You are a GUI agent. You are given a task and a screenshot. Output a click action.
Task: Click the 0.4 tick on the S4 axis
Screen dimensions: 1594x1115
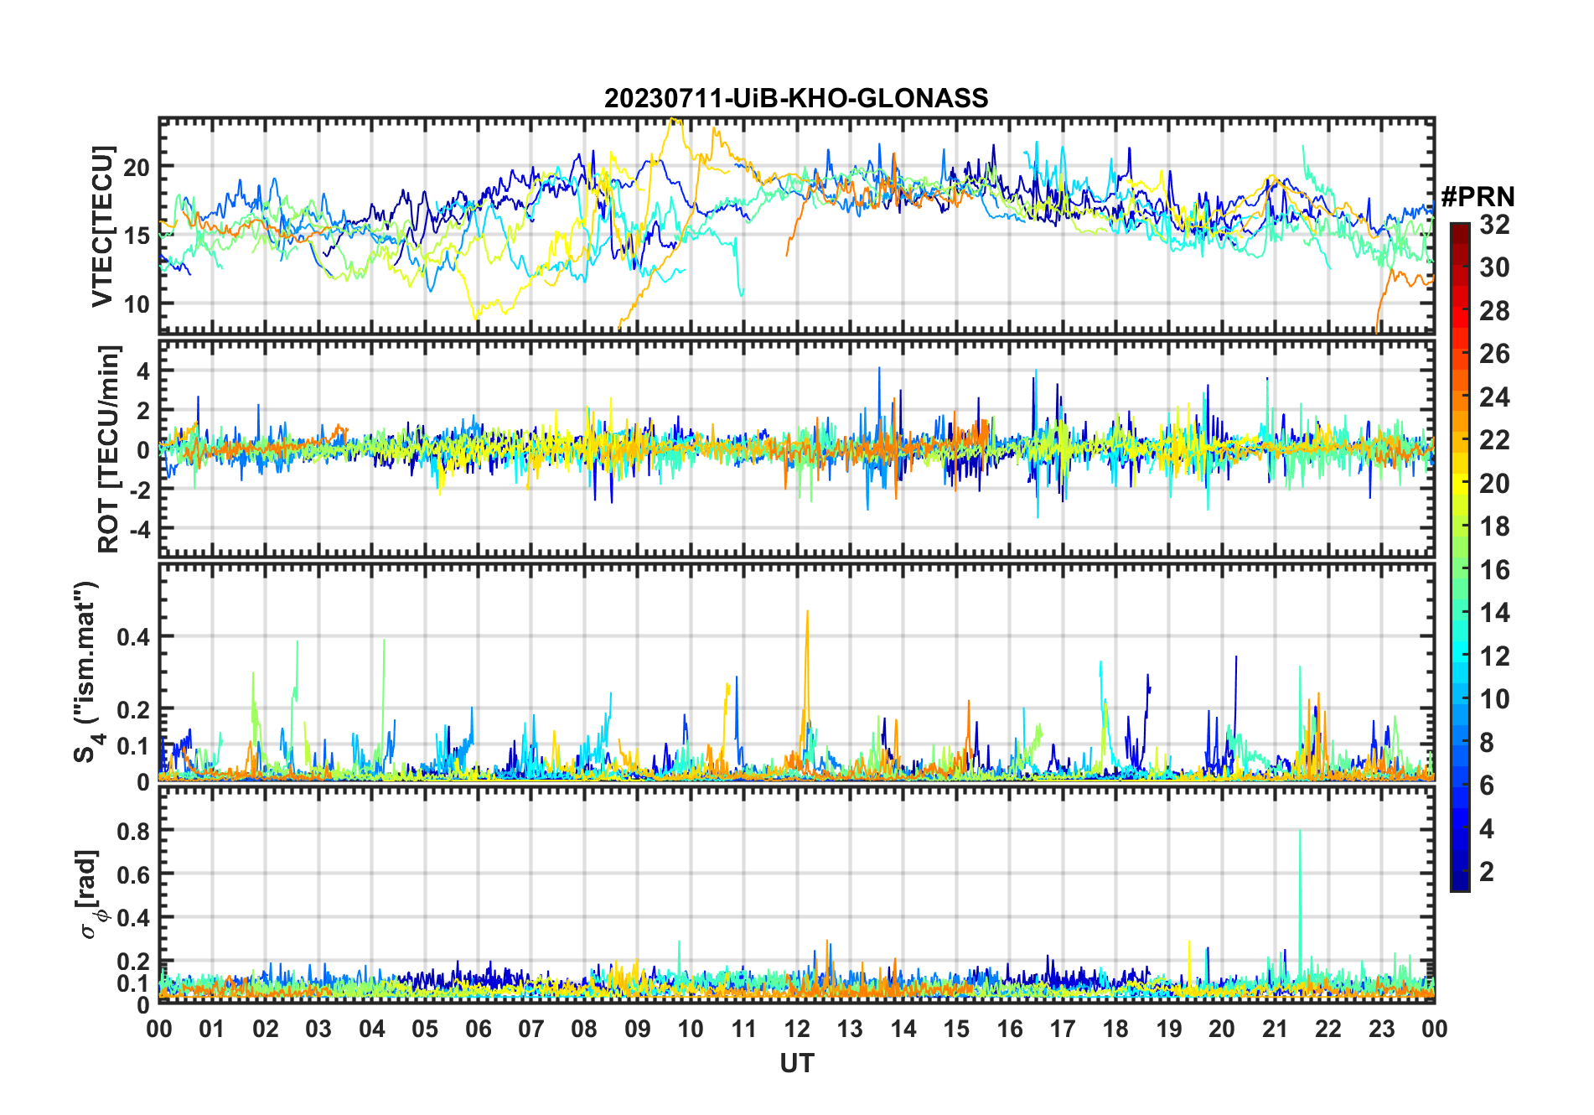pyautogui.click(x=134, y=637)
